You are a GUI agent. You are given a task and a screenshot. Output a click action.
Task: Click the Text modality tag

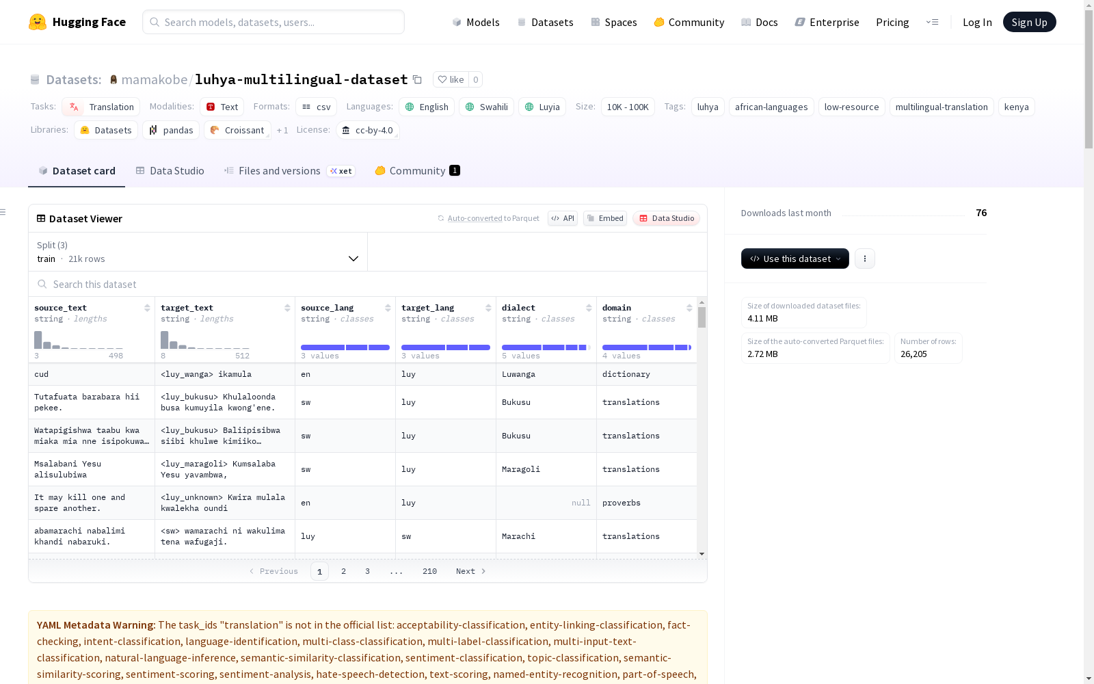(222, 107)
